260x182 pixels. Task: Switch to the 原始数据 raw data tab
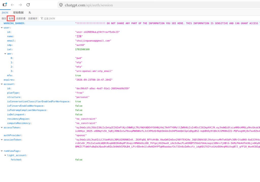click(x=18, y=13)
